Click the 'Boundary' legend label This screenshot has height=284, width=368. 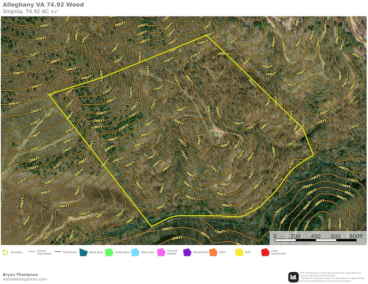point(17,252)
